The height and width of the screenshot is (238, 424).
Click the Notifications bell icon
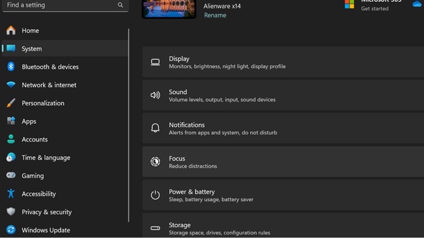(x=155, y=128)
